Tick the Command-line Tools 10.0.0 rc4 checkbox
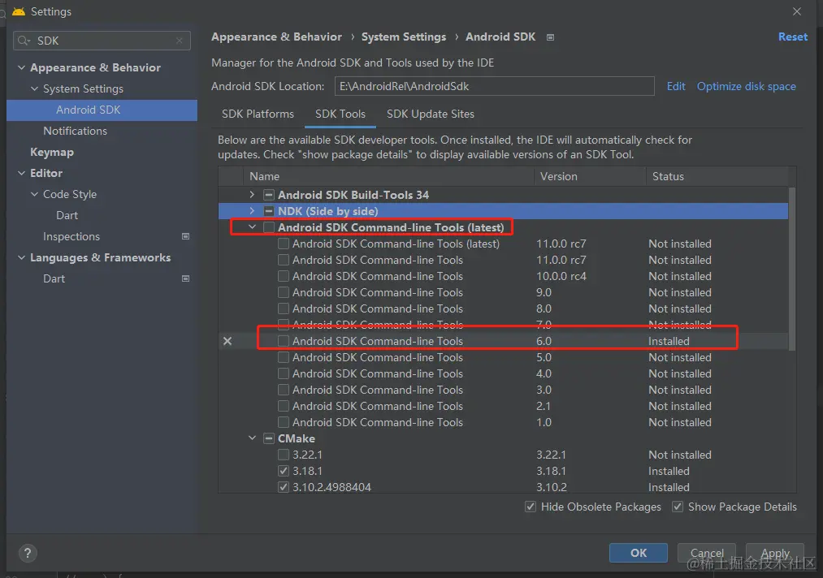Image resolution: width=823 pixels, height=578 pixels. (284, 276)
